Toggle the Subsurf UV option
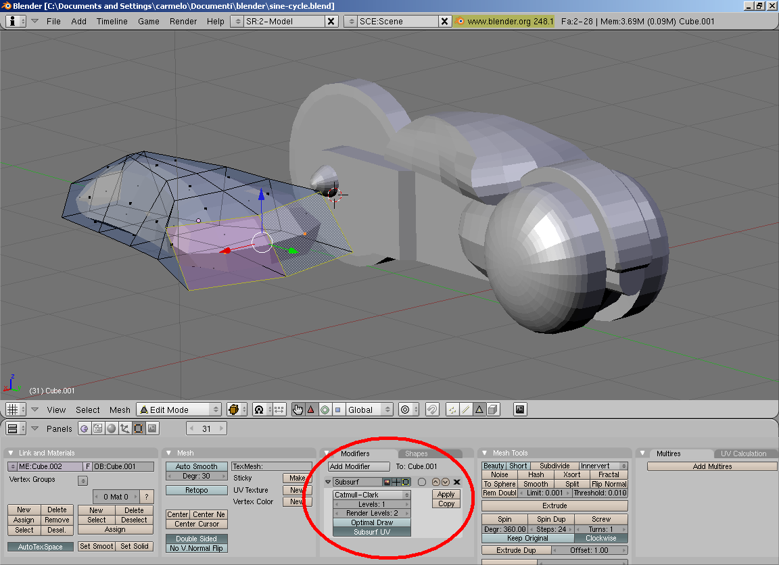 [371, 532]
